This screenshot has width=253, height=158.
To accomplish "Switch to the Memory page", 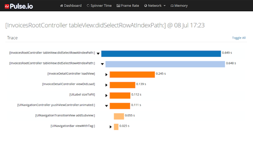I will pyautogui.click(x=179, y=5).
